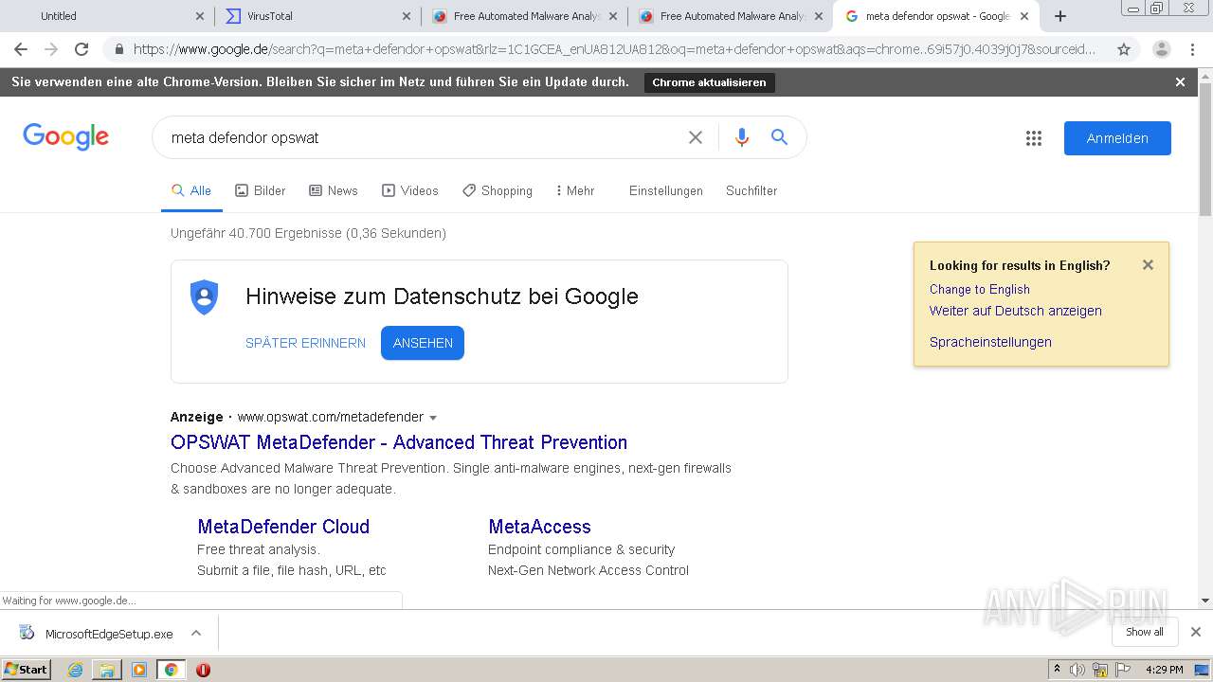Click Change to English link
The image size is (1213, 682).
coord(979,289)
